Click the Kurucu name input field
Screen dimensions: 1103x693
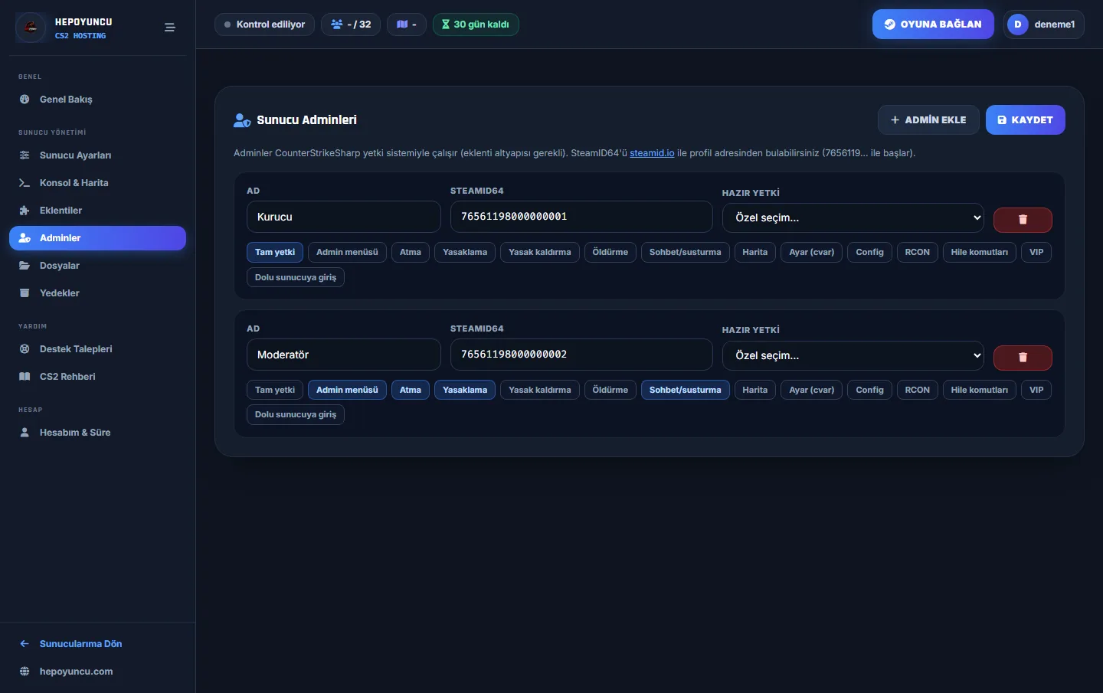[344, 217]
